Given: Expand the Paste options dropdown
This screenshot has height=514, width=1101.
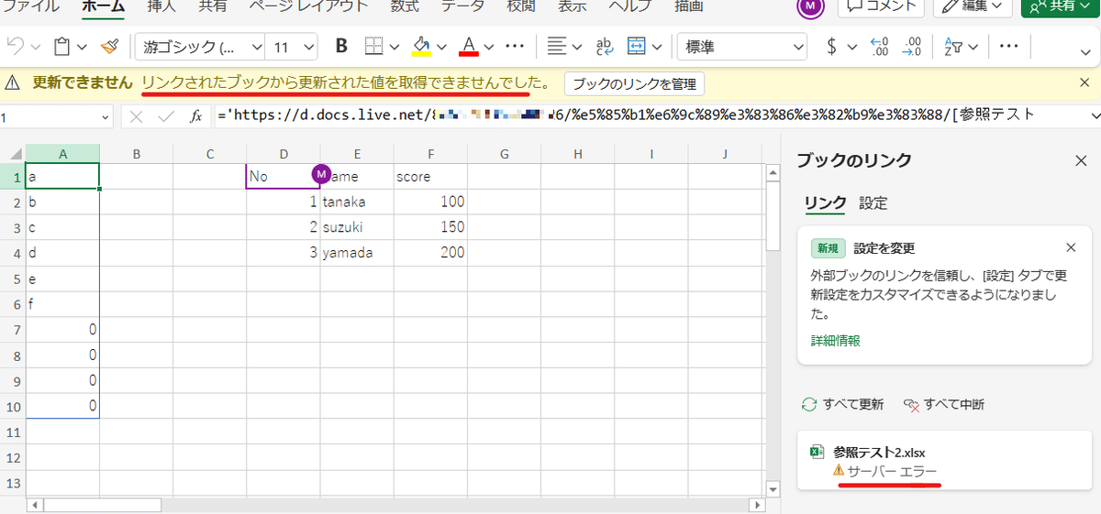Looking at the screenshot, I should [x=82, y=47].
